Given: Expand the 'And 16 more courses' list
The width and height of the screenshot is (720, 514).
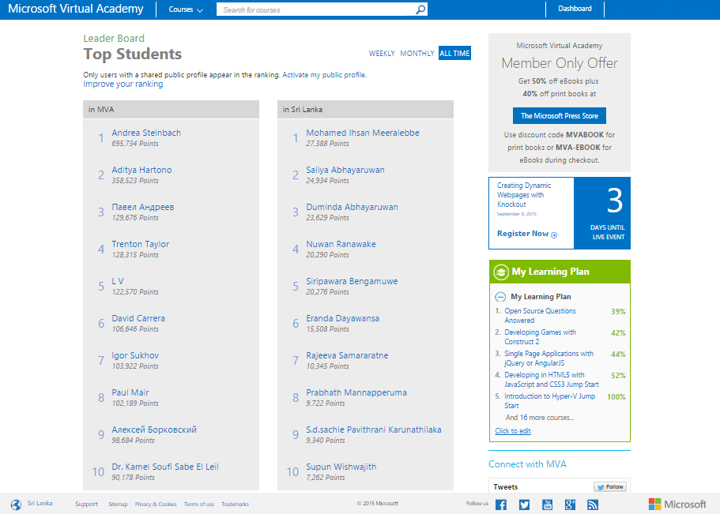Looking at the screenshot, I should [540, 418].
